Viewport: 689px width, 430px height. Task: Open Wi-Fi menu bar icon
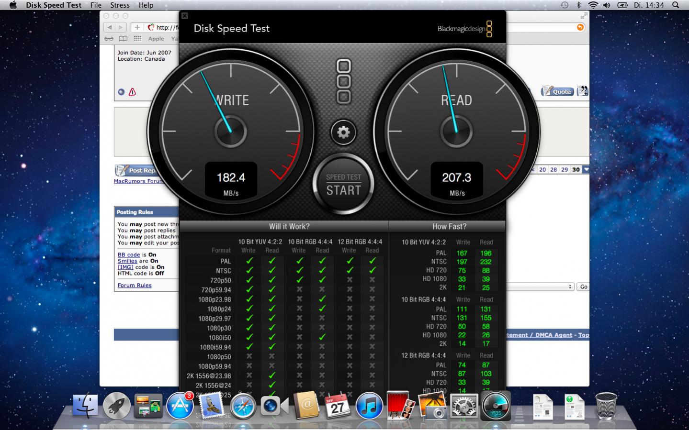tap(593, 5)
